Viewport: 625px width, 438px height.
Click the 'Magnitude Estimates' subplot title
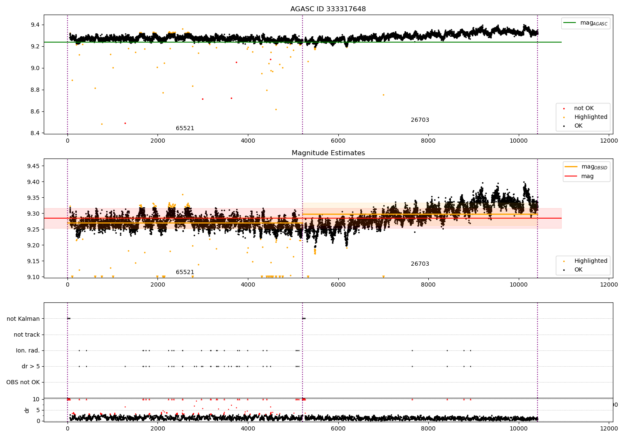coord(328,153)
